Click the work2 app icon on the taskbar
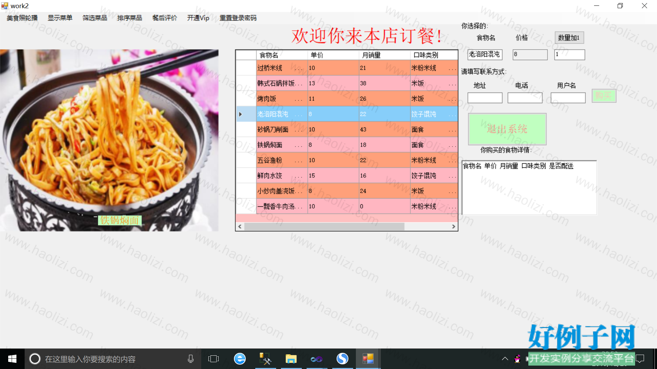The width and height of the screenshot is (657, 369). [x=368, y=359]
